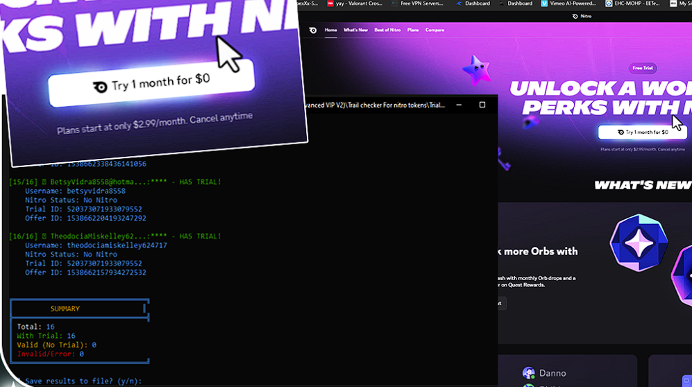
Task: Minimize the Trail checker terminal window
Action: click(x=459, y=105)
